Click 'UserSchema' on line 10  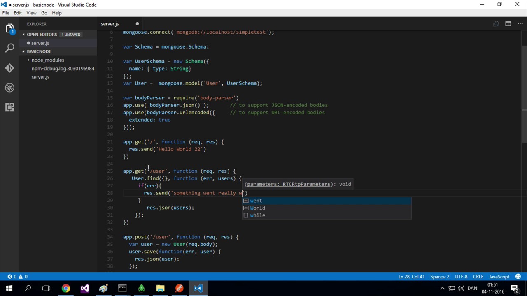coord(149,61)
